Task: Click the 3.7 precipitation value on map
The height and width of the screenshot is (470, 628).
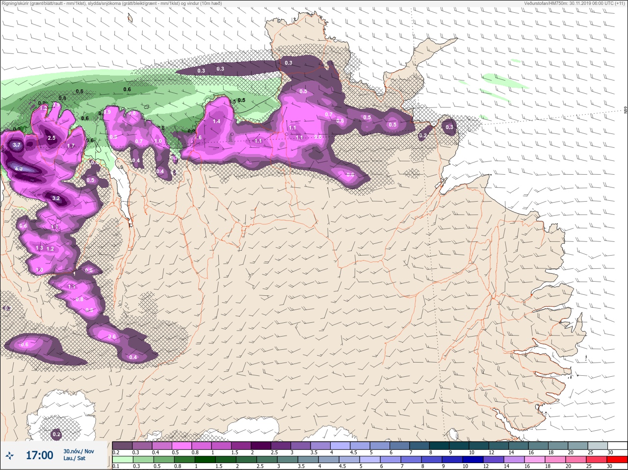Action: point(17,145)
